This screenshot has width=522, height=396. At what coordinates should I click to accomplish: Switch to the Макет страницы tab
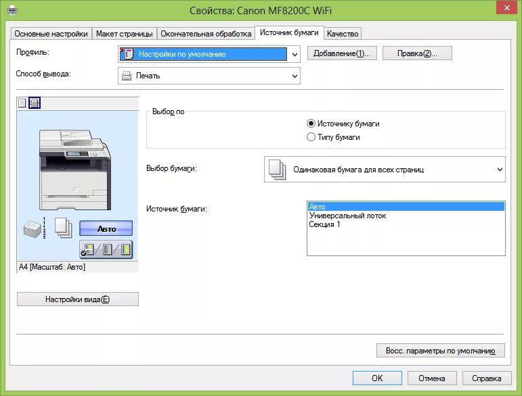[x=124, y=34]
